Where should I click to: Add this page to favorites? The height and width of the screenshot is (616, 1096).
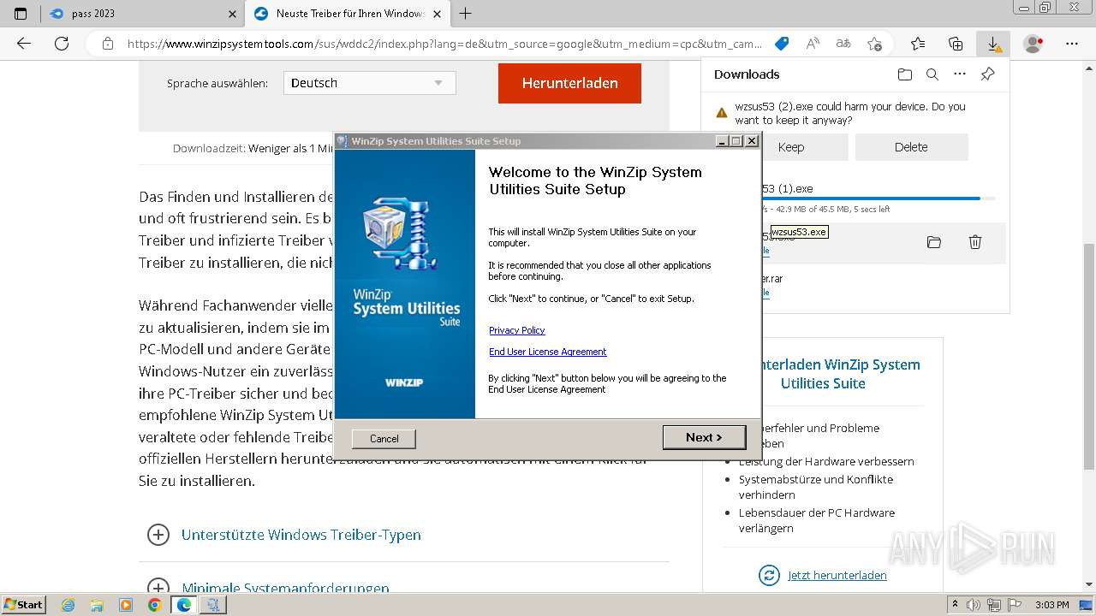point(874,44)
